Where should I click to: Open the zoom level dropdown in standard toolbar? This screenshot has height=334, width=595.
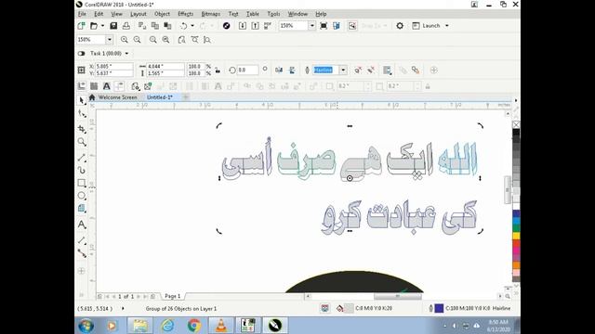click(311, 26)
